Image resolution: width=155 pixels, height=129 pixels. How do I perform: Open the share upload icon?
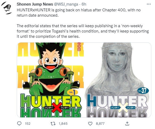(127, 124)
